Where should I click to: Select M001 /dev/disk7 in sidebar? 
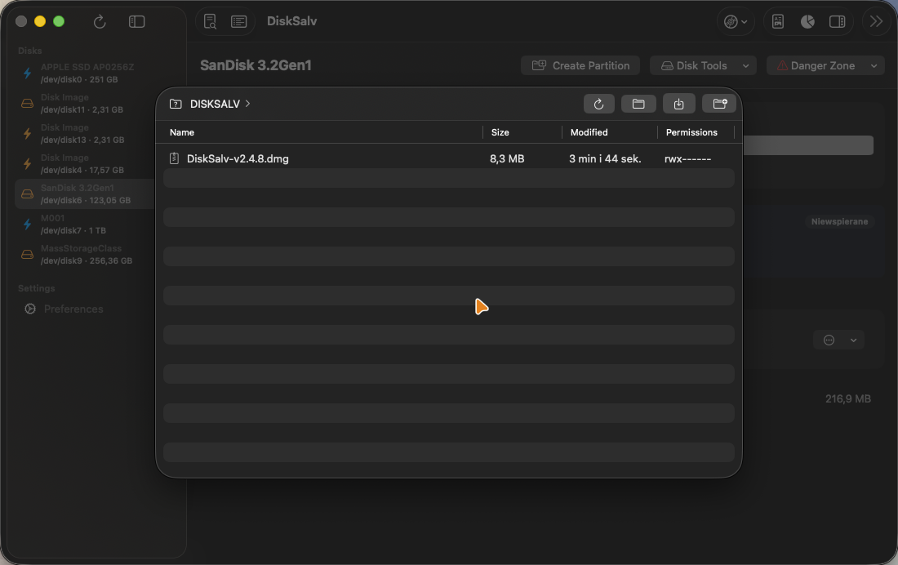[x=84, y=224]
